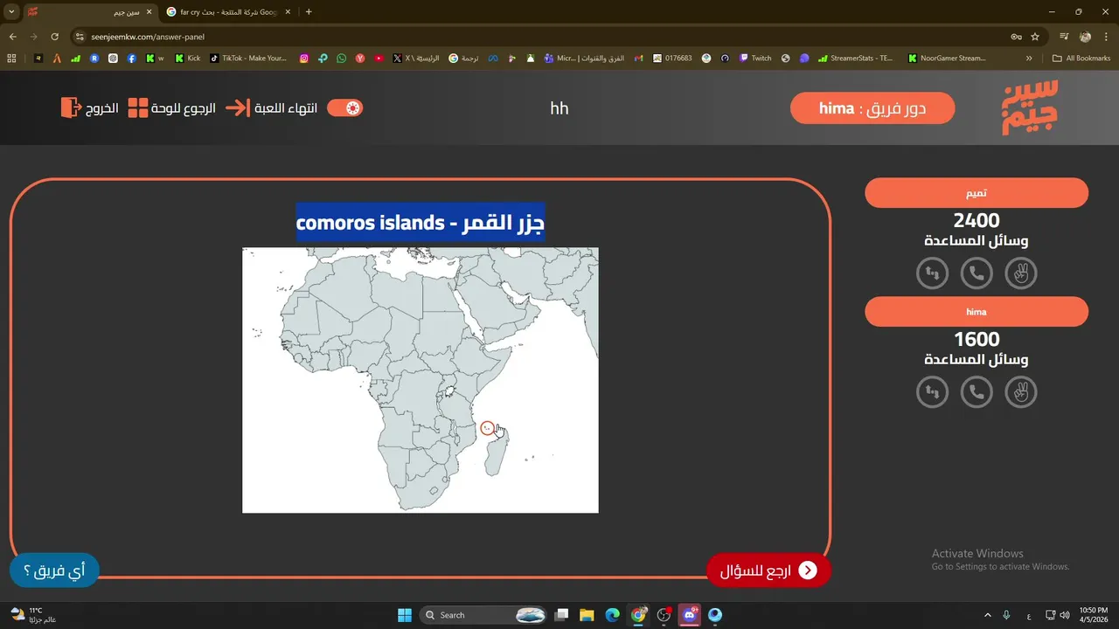Open the TikTok - Make Your... bookmark

coord(249,59)
